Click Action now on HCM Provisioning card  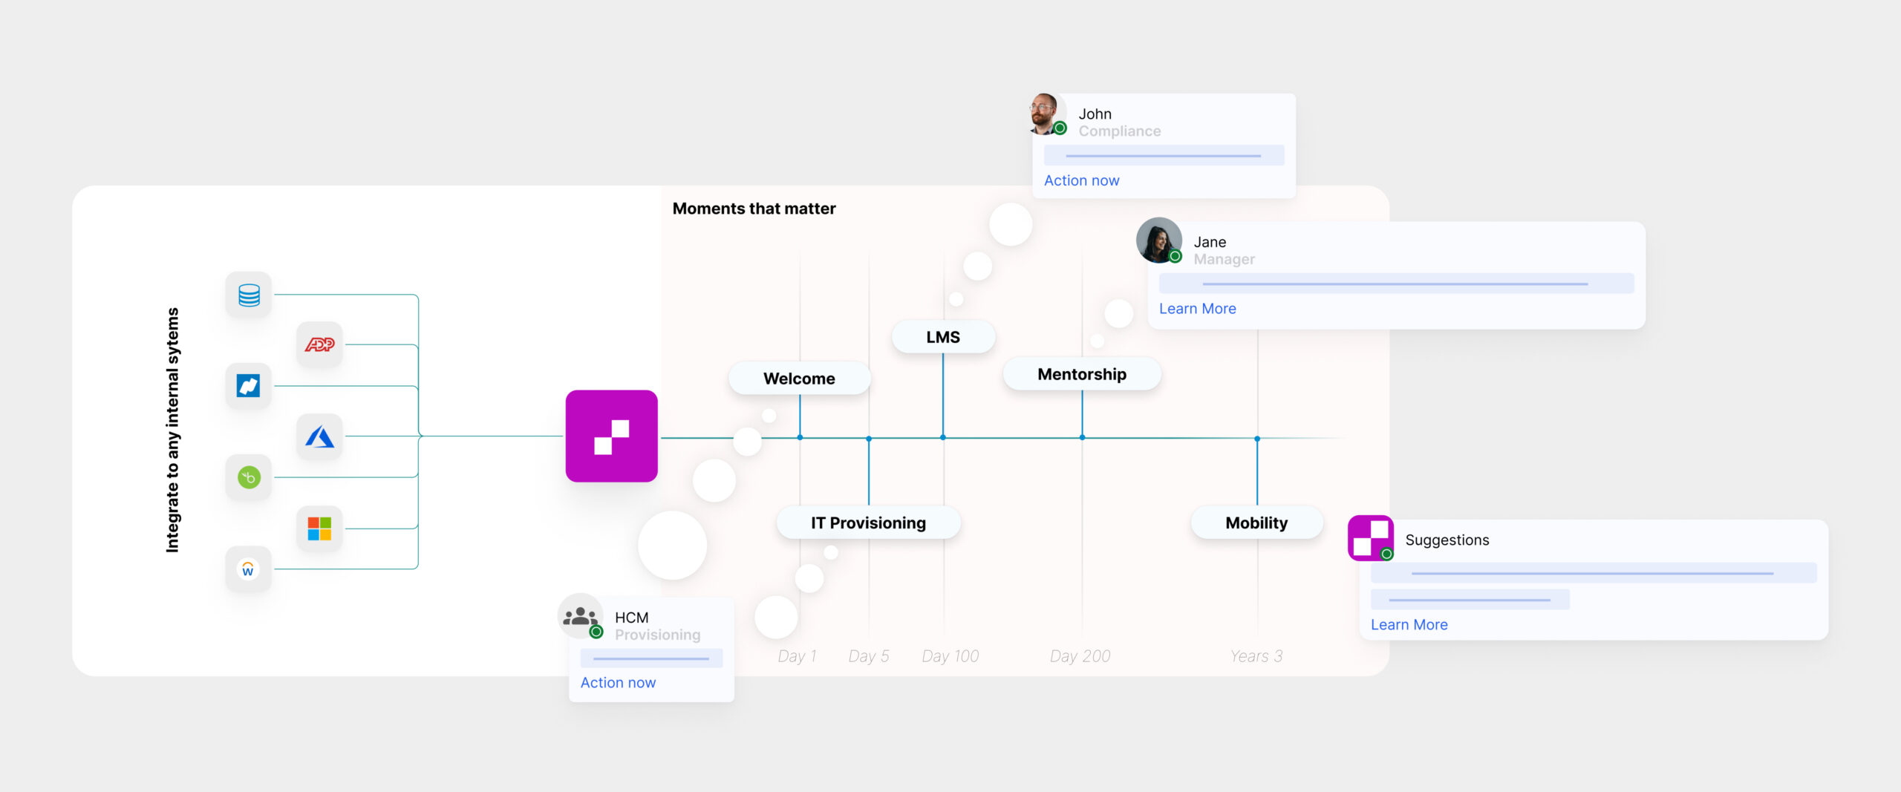618,683
